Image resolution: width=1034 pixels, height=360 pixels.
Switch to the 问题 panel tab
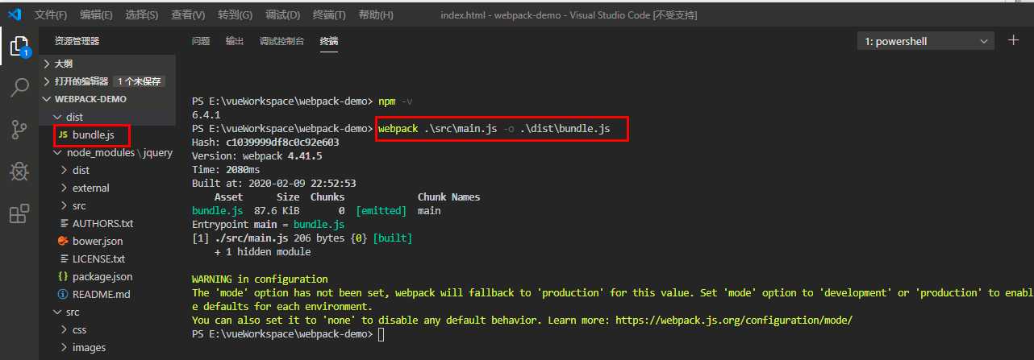pyautogui.click(x=201, y=41)
